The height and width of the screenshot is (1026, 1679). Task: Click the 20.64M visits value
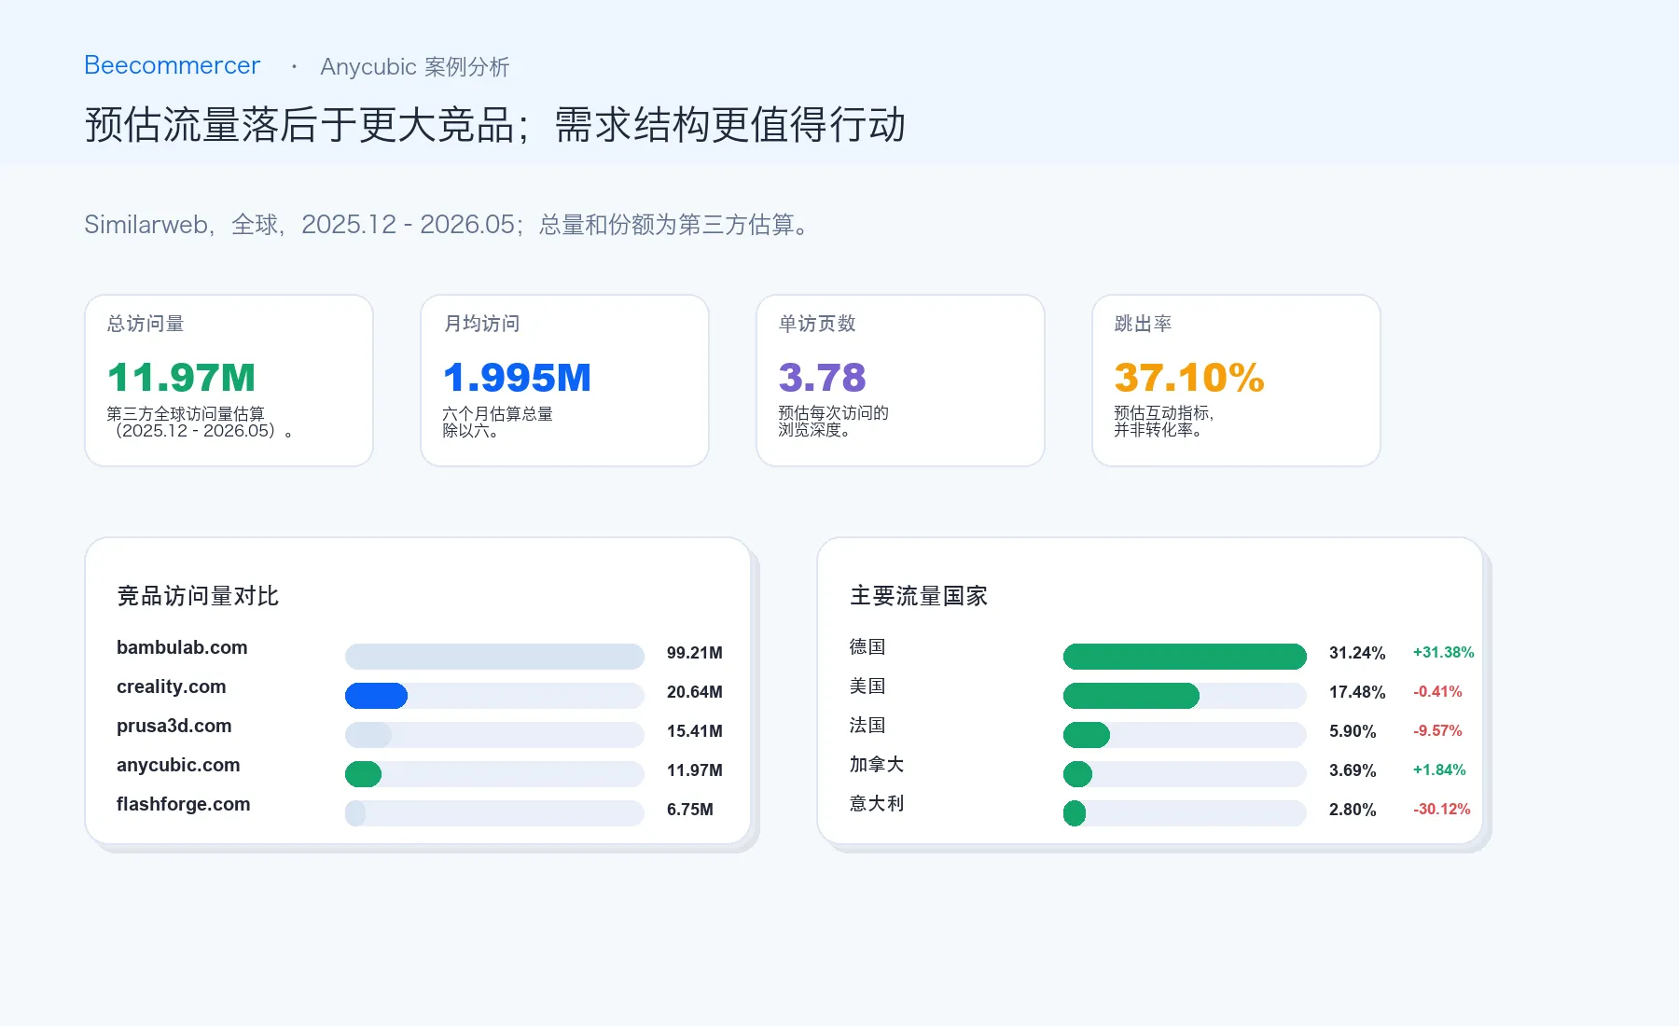[695, 692]
